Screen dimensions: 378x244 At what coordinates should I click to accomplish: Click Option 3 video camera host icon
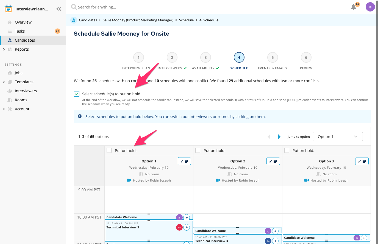coord(307,180)
